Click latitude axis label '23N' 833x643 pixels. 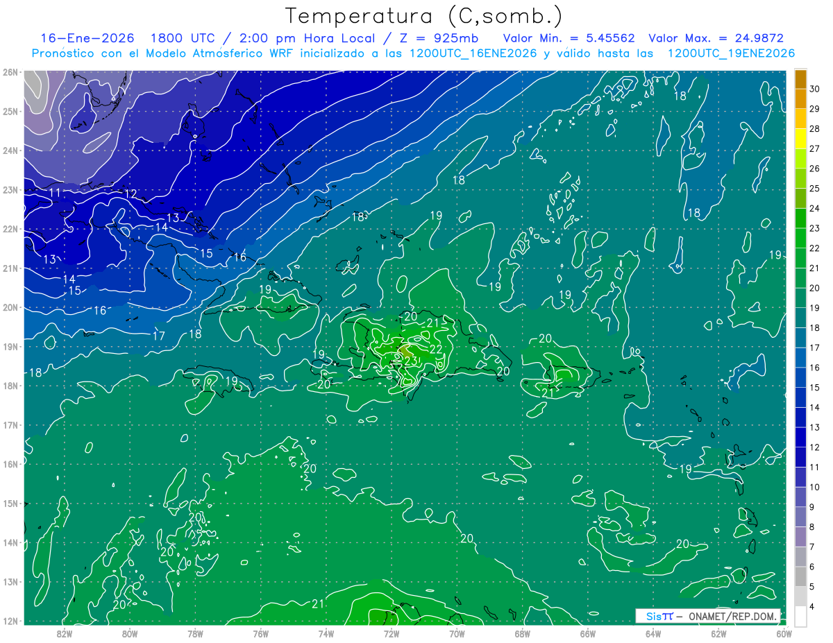point(10,189)
